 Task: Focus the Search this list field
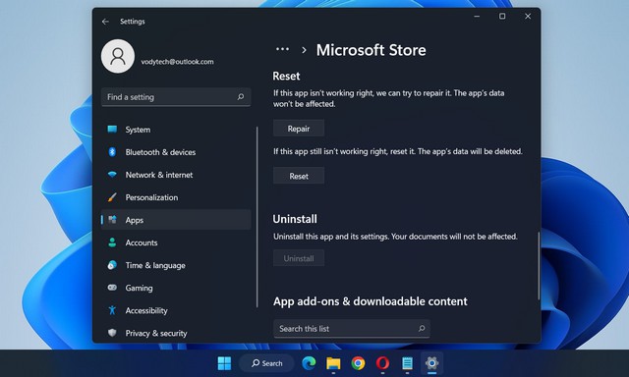point(352,329)
